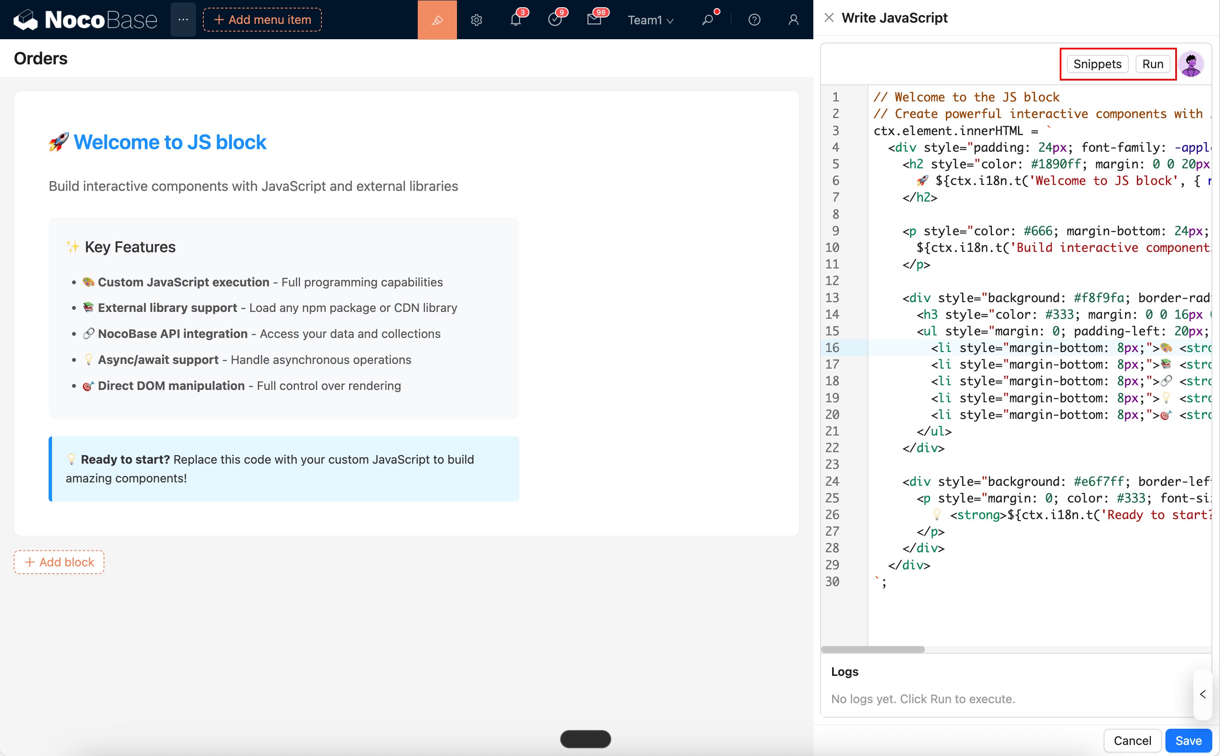Open the ellipsis menu beside the logo
1220x756 pixels.
pyautogui.click(x=182, y=20)
